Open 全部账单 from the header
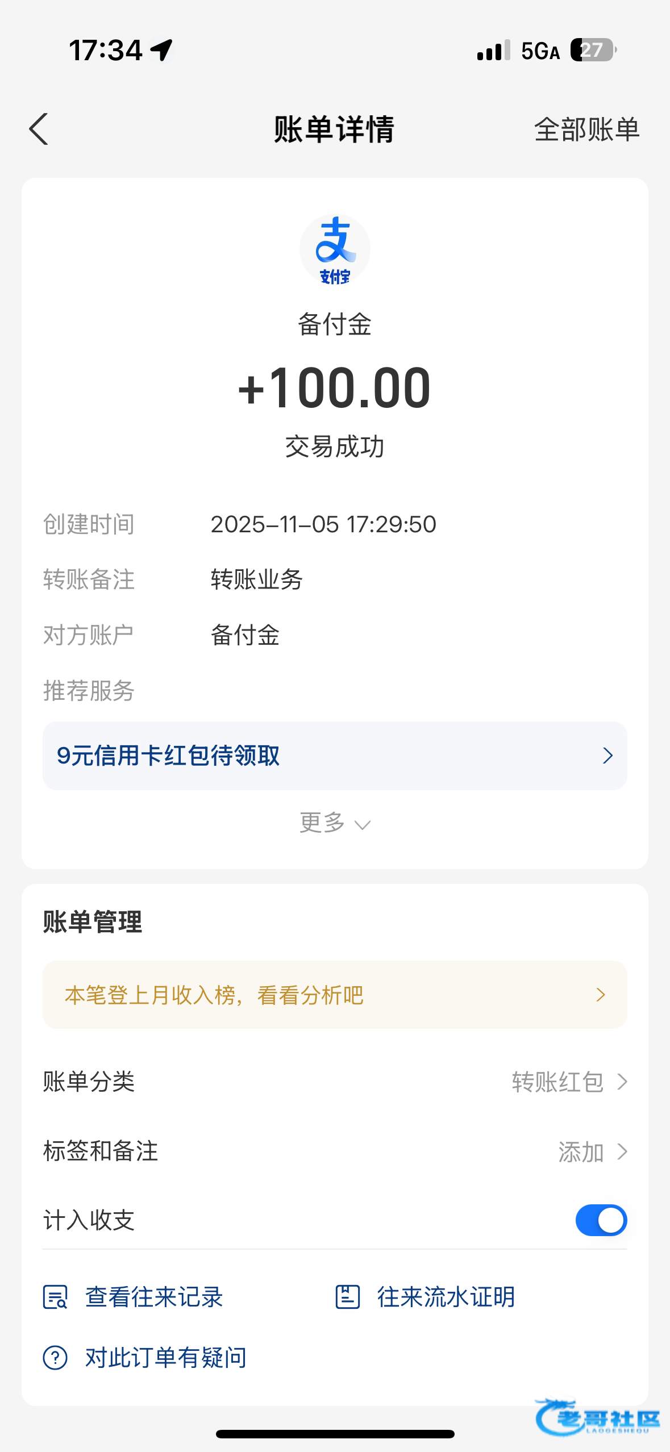The width and height of the screenshot is (670, 1452). (x=586, y=130)
